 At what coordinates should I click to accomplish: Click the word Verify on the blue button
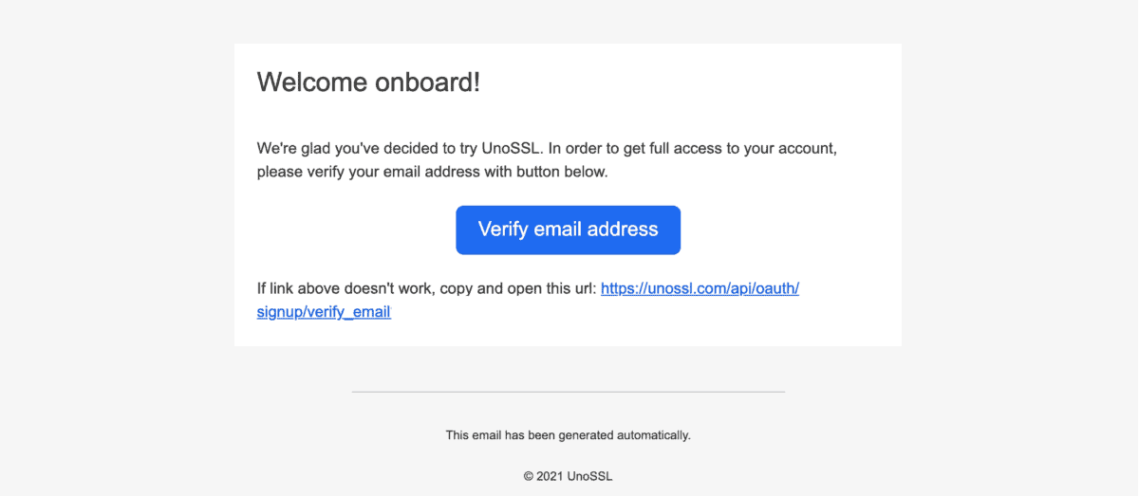point(503,230)
